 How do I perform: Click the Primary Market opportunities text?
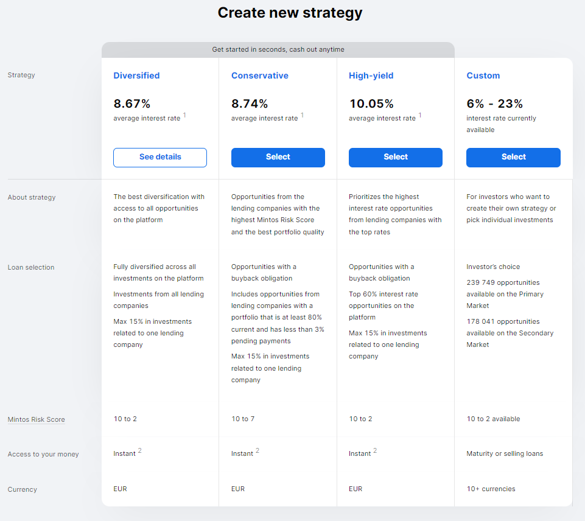505,294
